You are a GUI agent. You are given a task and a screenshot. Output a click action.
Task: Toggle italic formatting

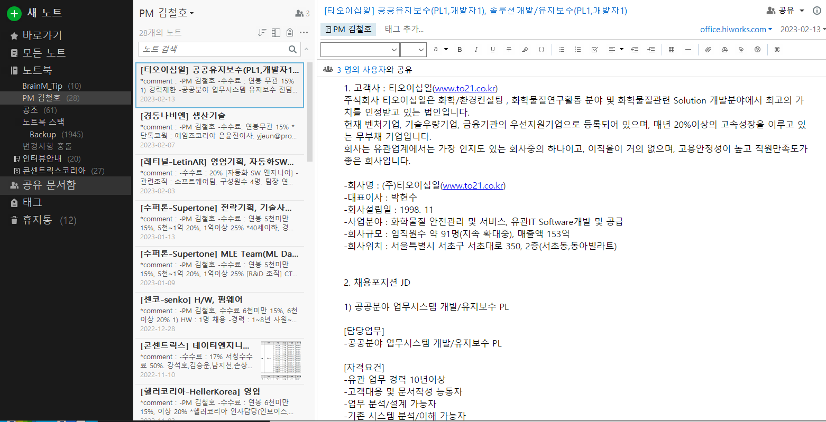tap(476, 49)
